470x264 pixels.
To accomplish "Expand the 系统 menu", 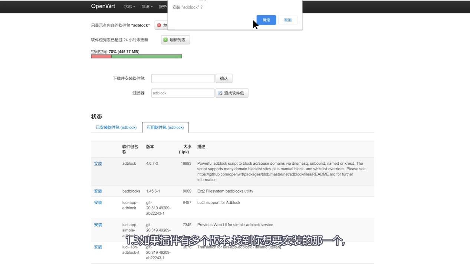I will (x=146, y=6).
